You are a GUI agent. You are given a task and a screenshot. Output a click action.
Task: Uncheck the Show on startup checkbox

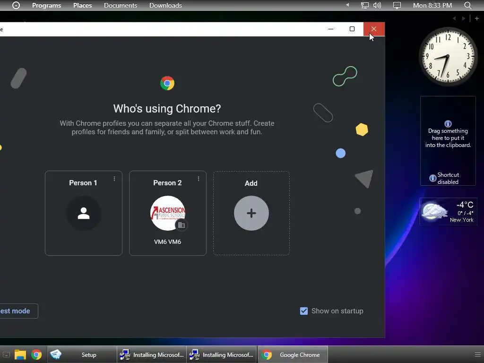pyautogui.click(x=304, y=311)
